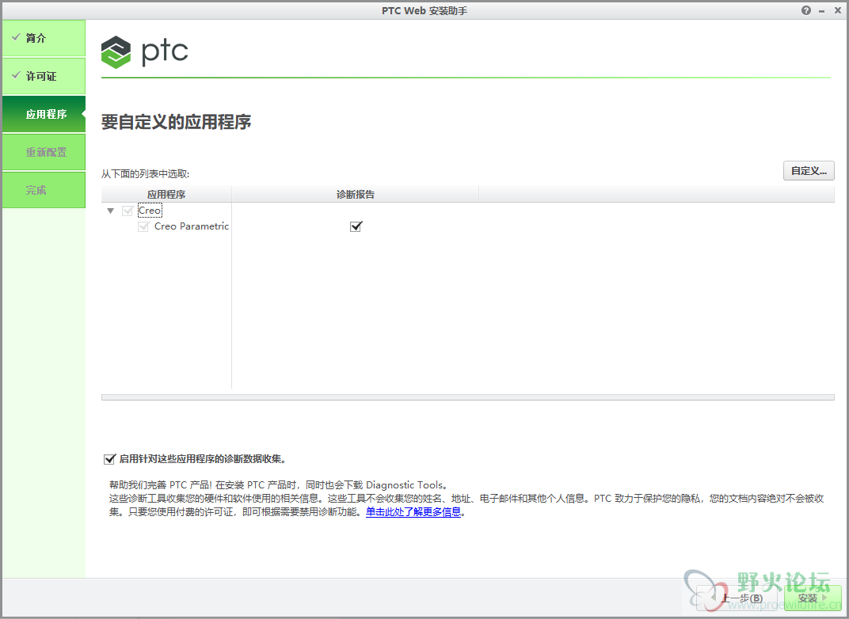This screenshot has width=849, height=619.
Task: Open the 单击此处了解更多信息 link
Action: [413, 512]
